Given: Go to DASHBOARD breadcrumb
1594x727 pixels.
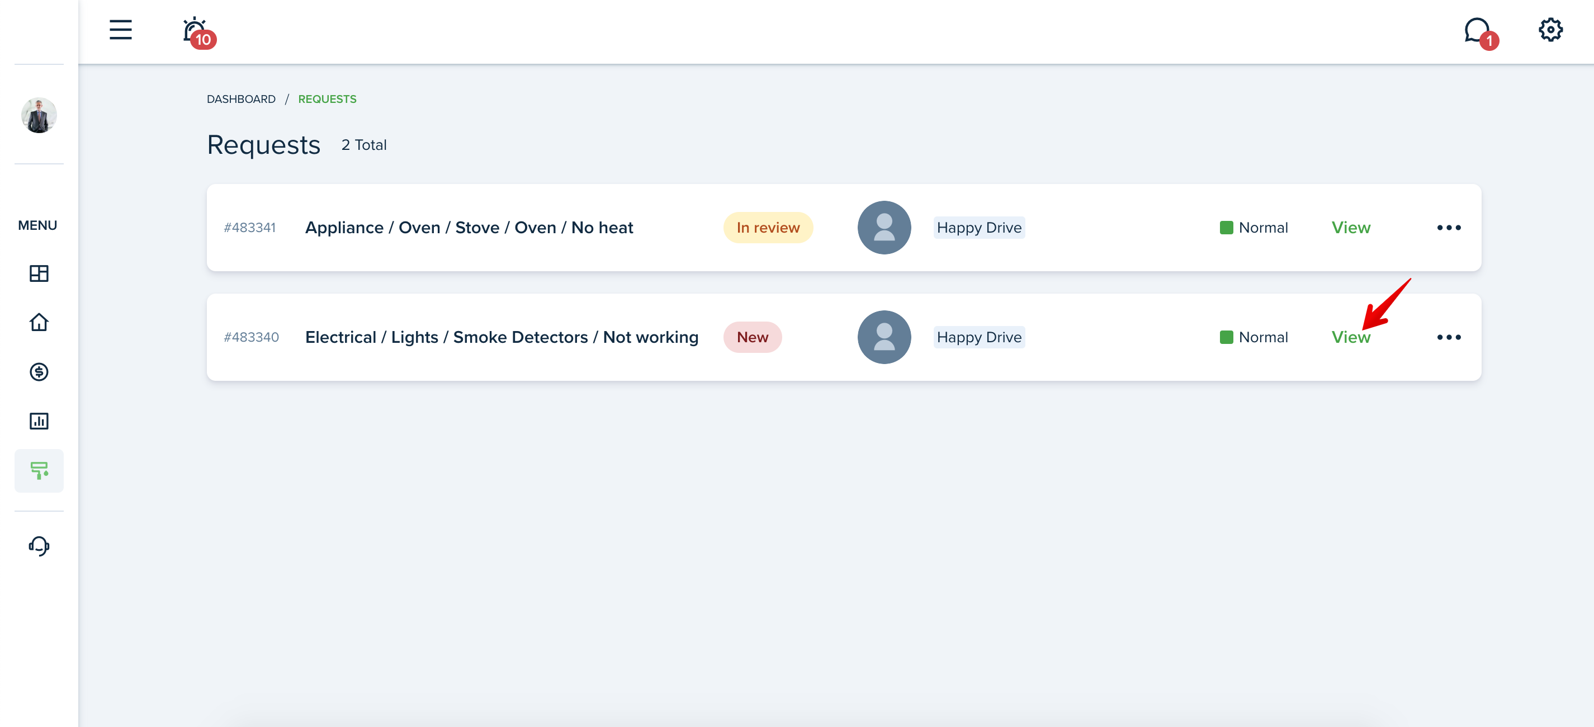Looking at the screenshot, I should pyautogui.click(x=242, y=99).
